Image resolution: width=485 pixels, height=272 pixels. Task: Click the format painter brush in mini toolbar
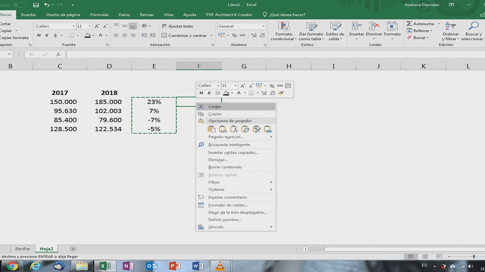(281, 93)
